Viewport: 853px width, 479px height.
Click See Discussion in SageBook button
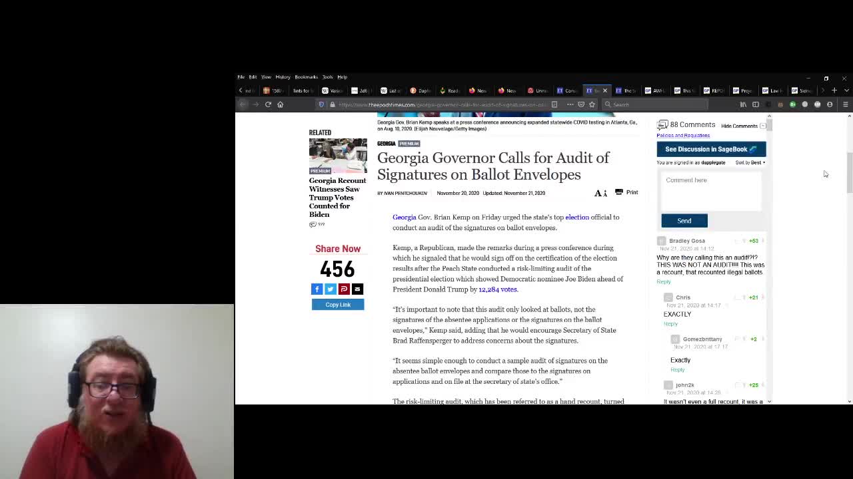tap(711, 149)
